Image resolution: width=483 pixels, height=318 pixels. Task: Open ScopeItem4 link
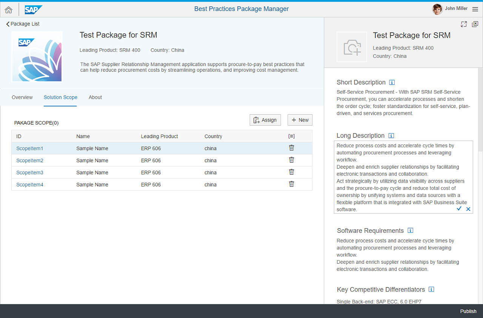pos(30,184)
